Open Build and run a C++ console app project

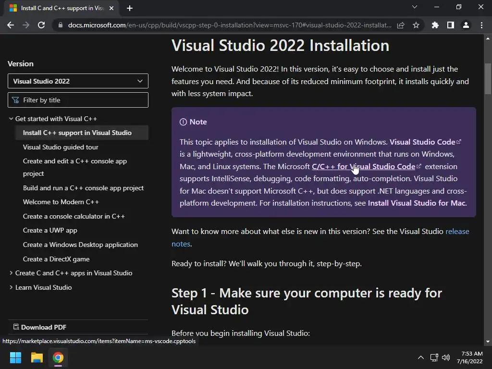[x=83, y=188]
